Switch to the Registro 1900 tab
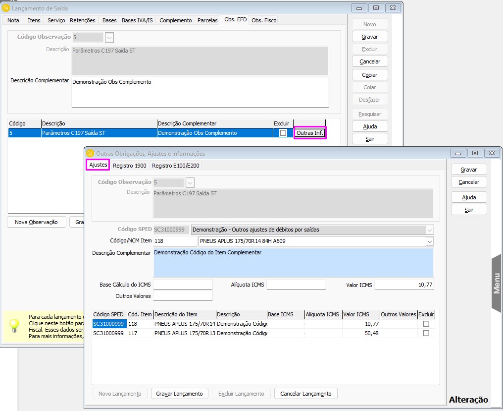 coord(129,166)
